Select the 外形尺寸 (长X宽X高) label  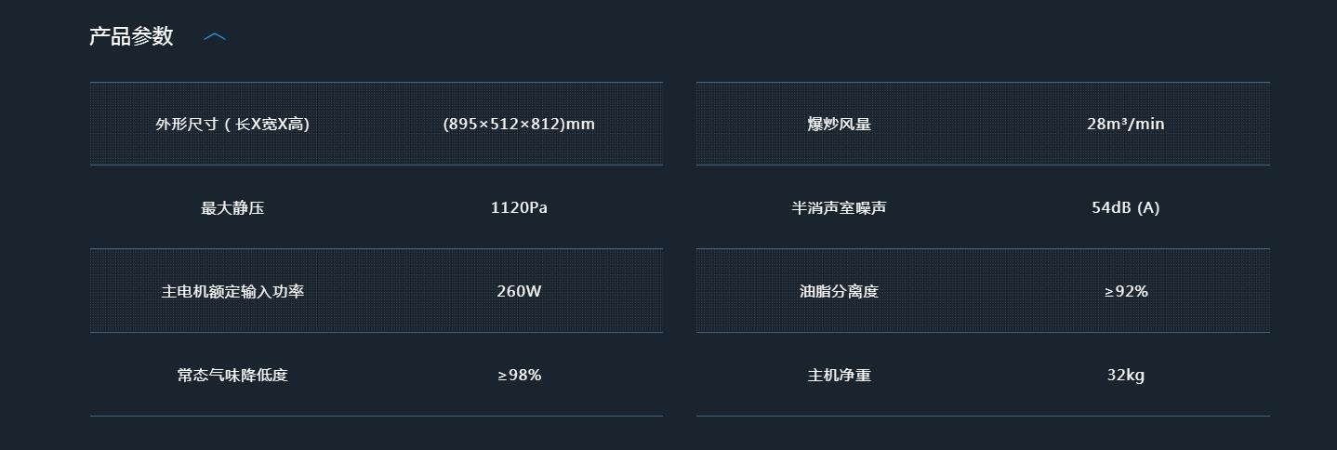pyautogui.click(x=232, y=124)
